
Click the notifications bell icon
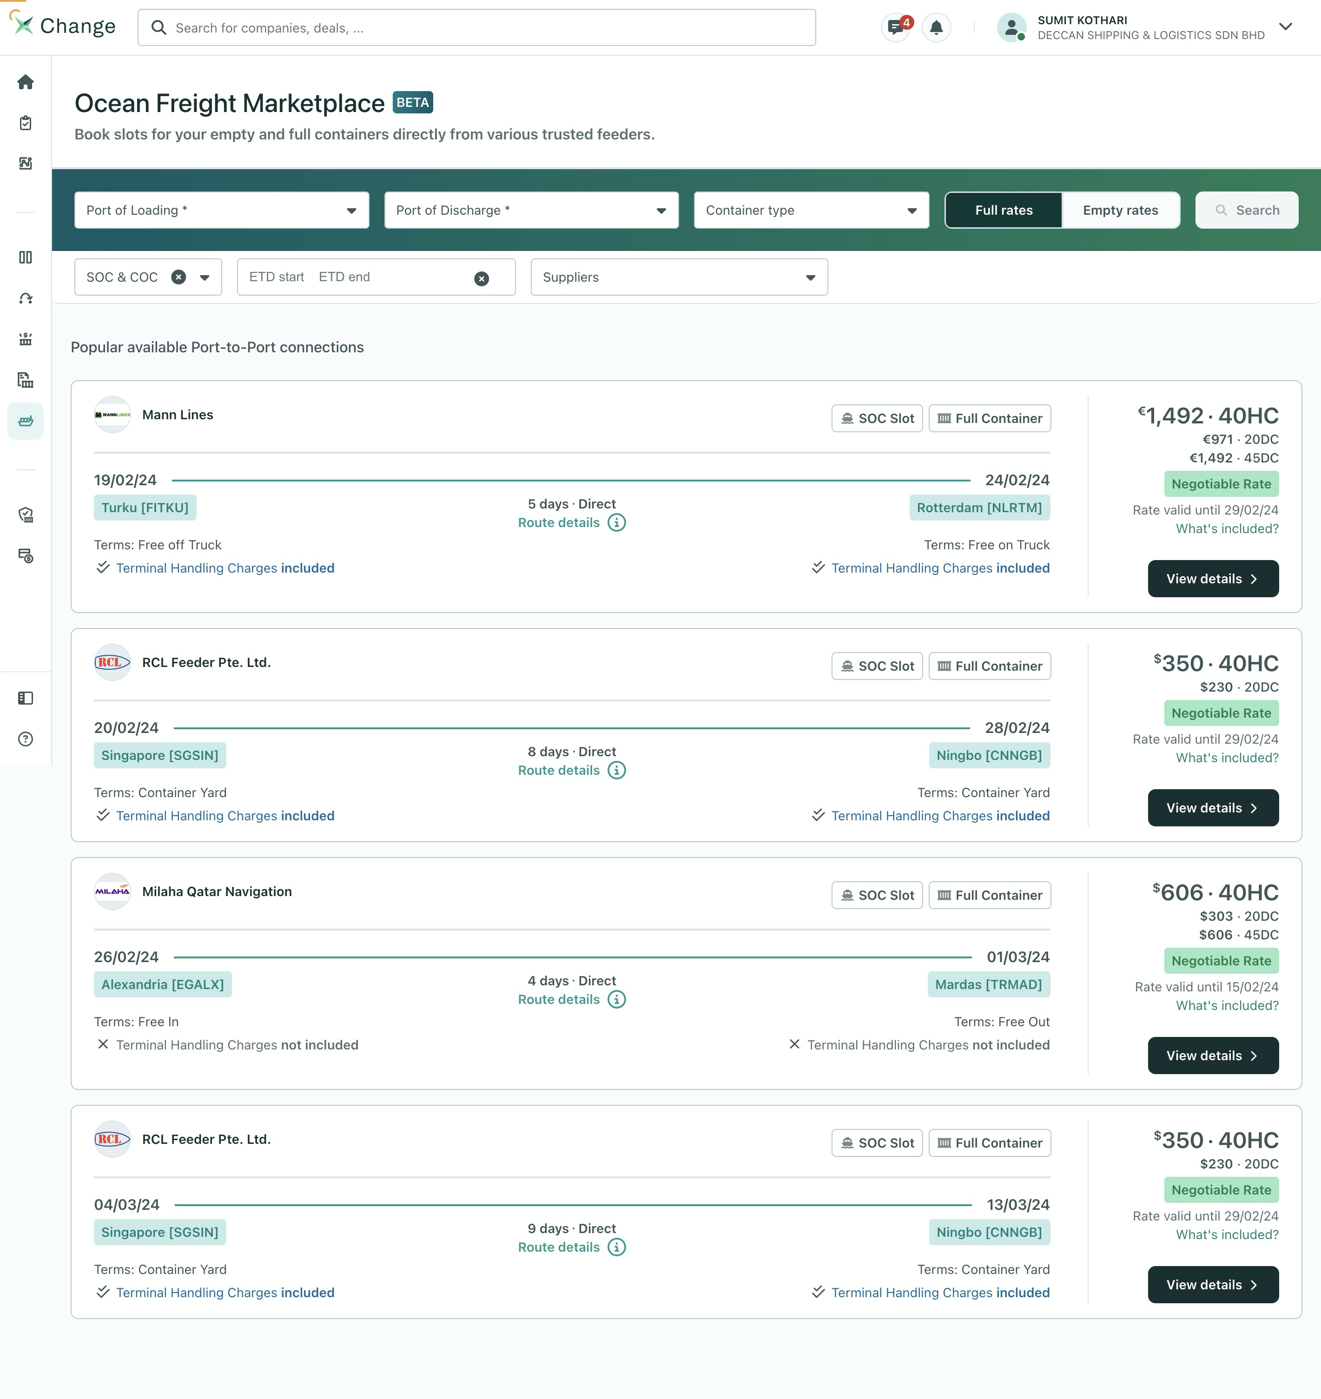[x=936, y=27]
